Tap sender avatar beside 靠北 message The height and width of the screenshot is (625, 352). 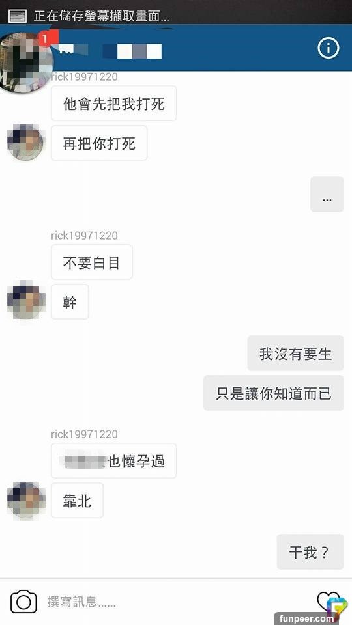pyautogui.click(x=25, y=500)
